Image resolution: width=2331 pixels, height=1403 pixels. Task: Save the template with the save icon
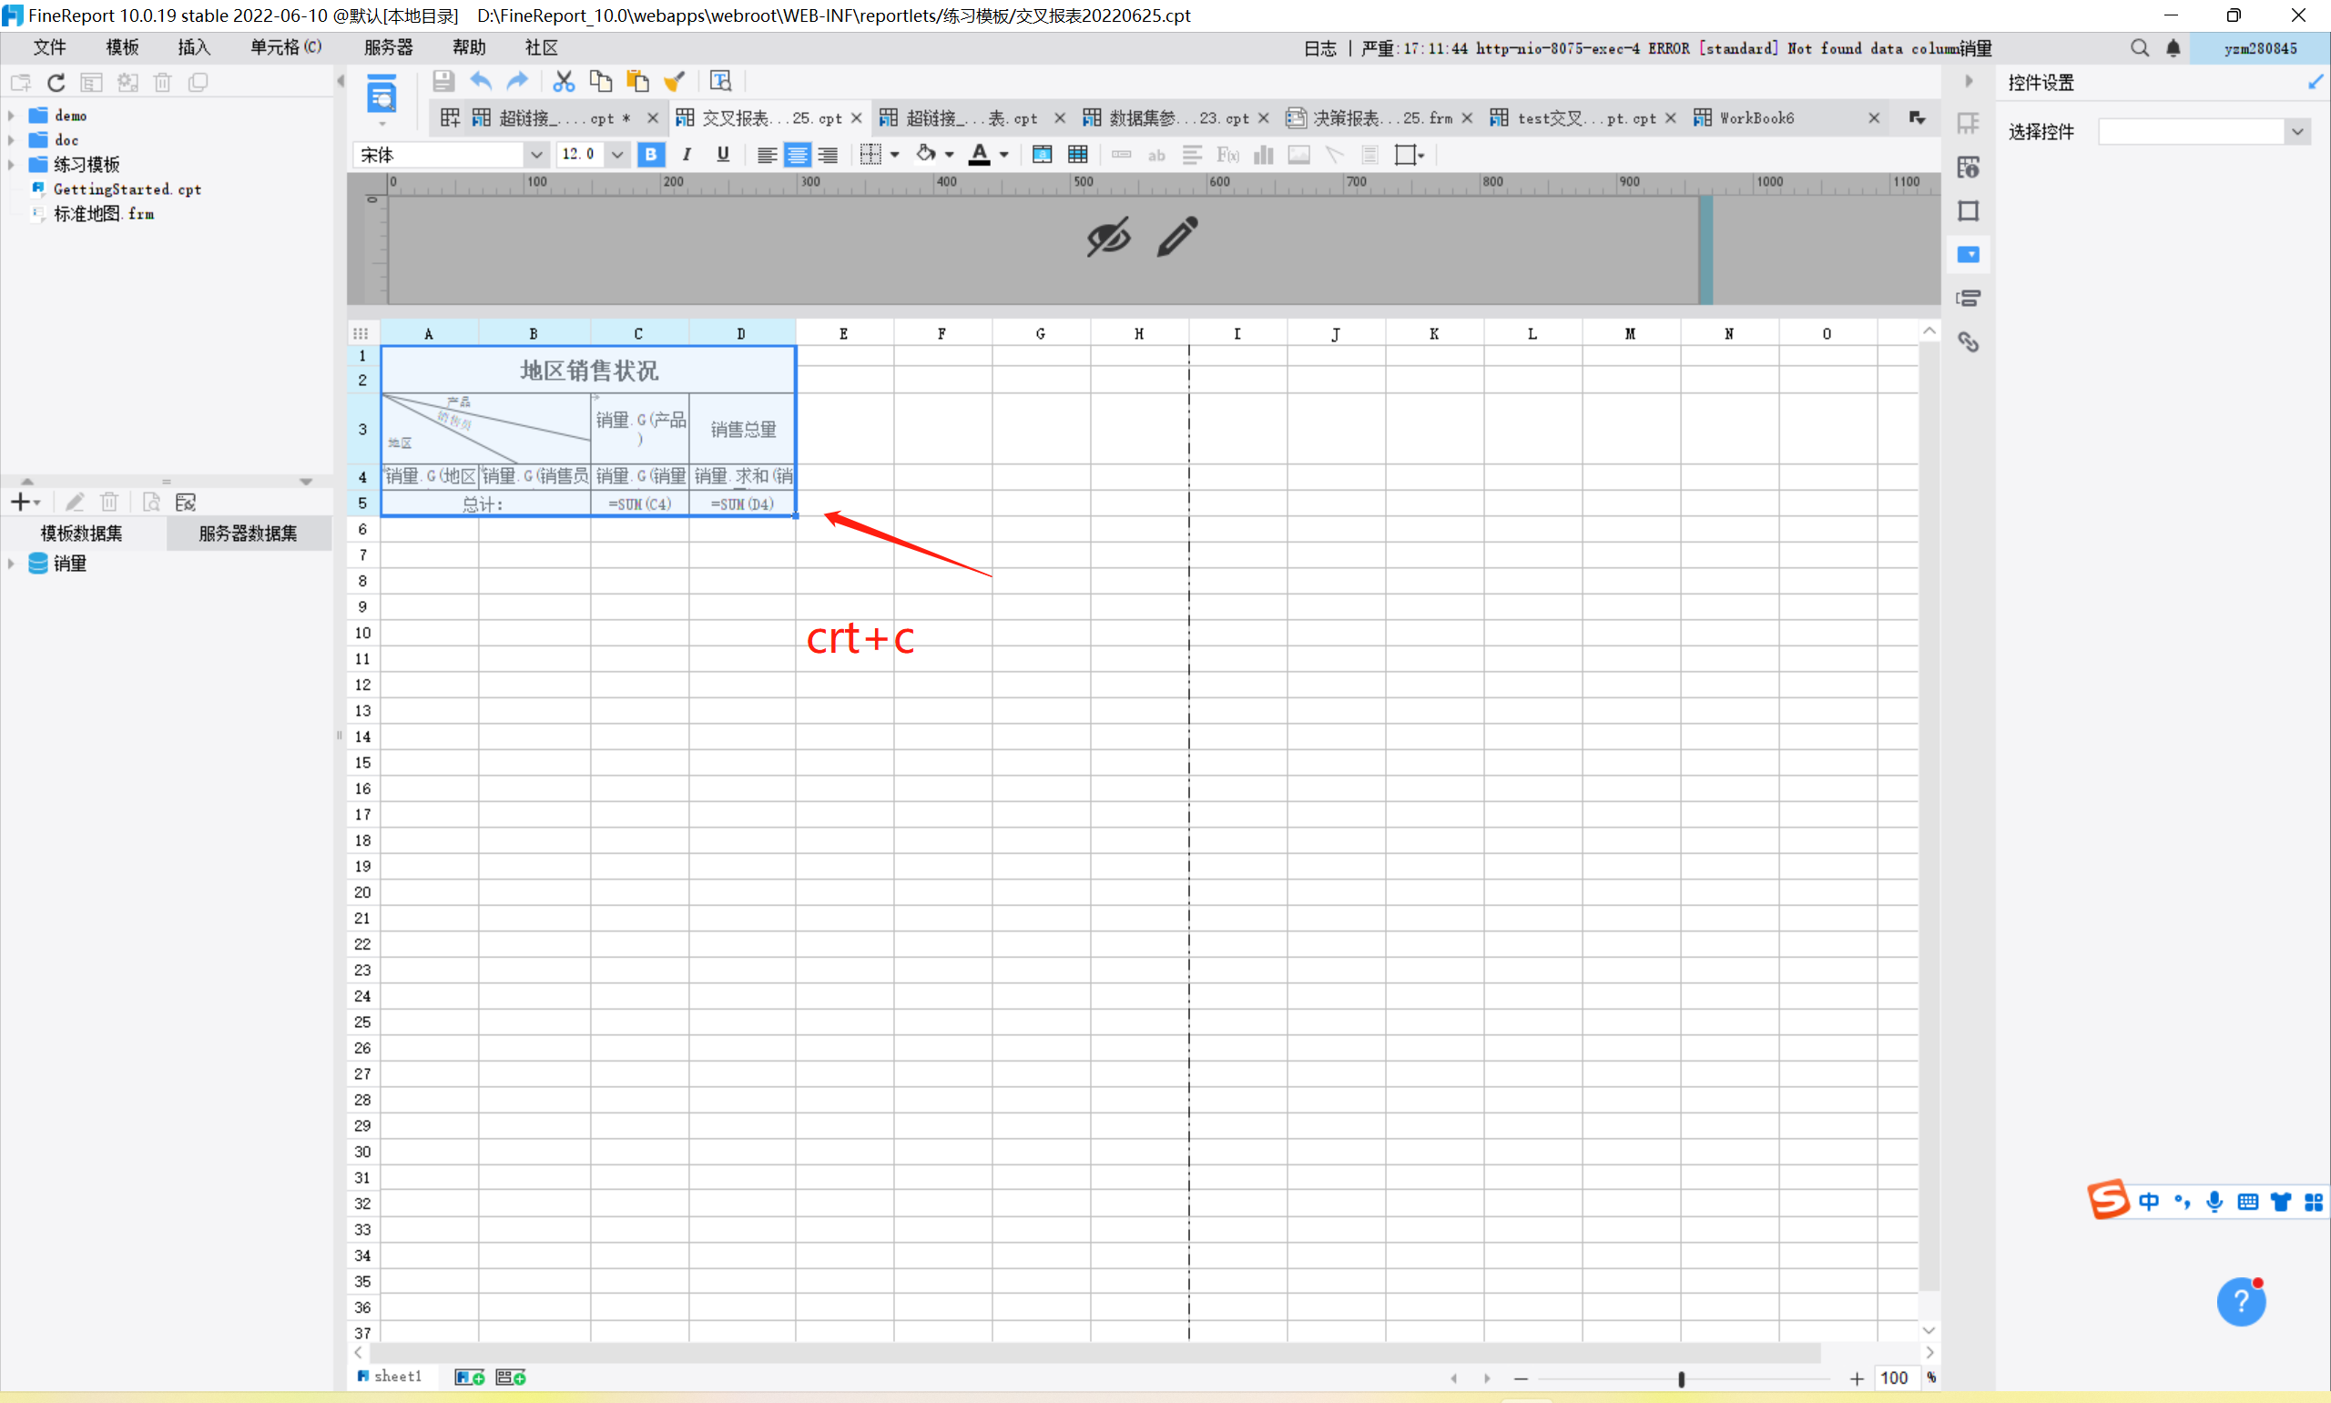point(443,81)
